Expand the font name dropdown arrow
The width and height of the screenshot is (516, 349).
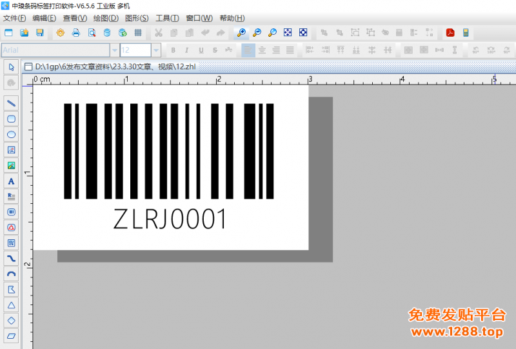[115, 50]
